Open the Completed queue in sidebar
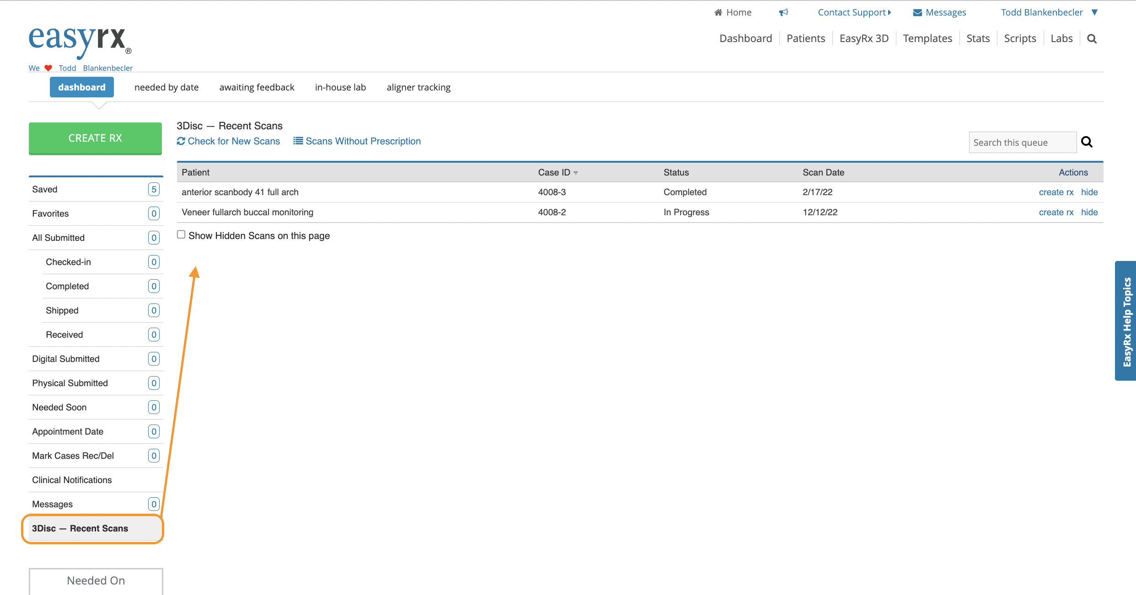 [102, 286]
